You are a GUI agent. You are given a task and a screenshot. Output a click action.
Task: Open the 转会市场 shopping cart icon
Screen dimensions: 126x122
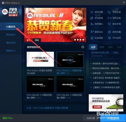click(x=109, y=24)
